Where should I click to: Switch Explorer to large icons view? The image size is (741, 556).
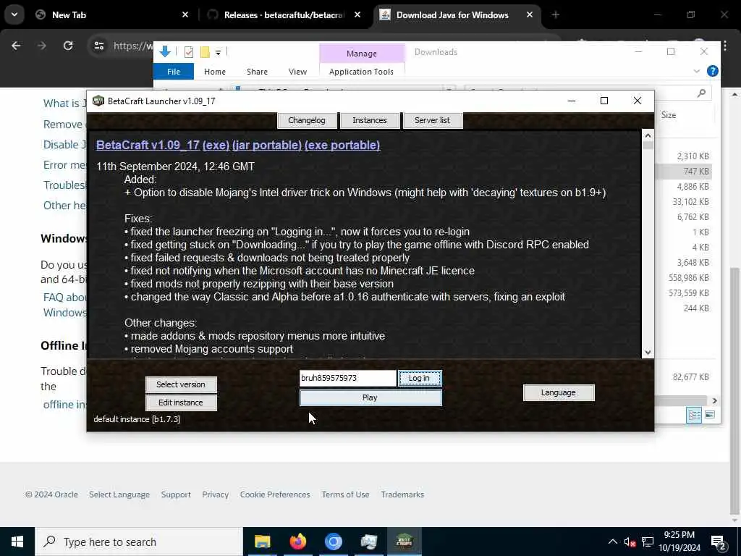pos(710,415)
